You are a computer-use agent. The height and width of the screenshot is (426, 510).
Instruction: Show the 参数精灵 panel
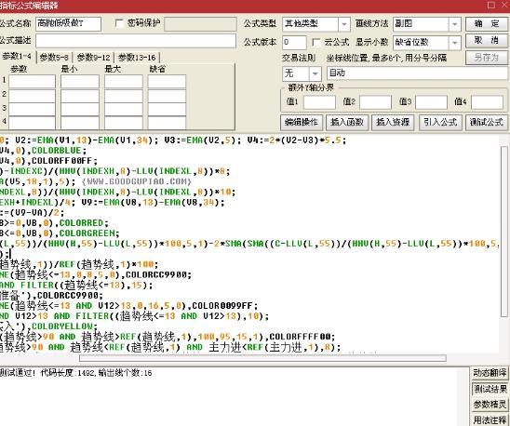[x=490, y=405]
